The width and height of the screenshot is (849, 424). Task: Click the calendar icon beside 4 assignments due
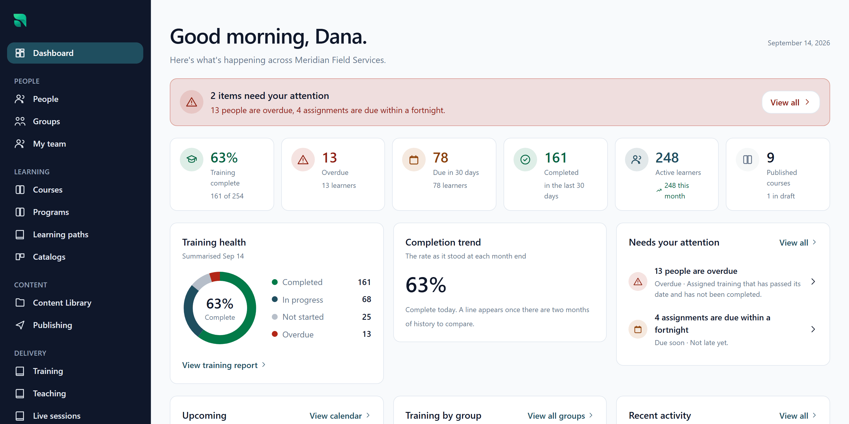pos(638,329)
